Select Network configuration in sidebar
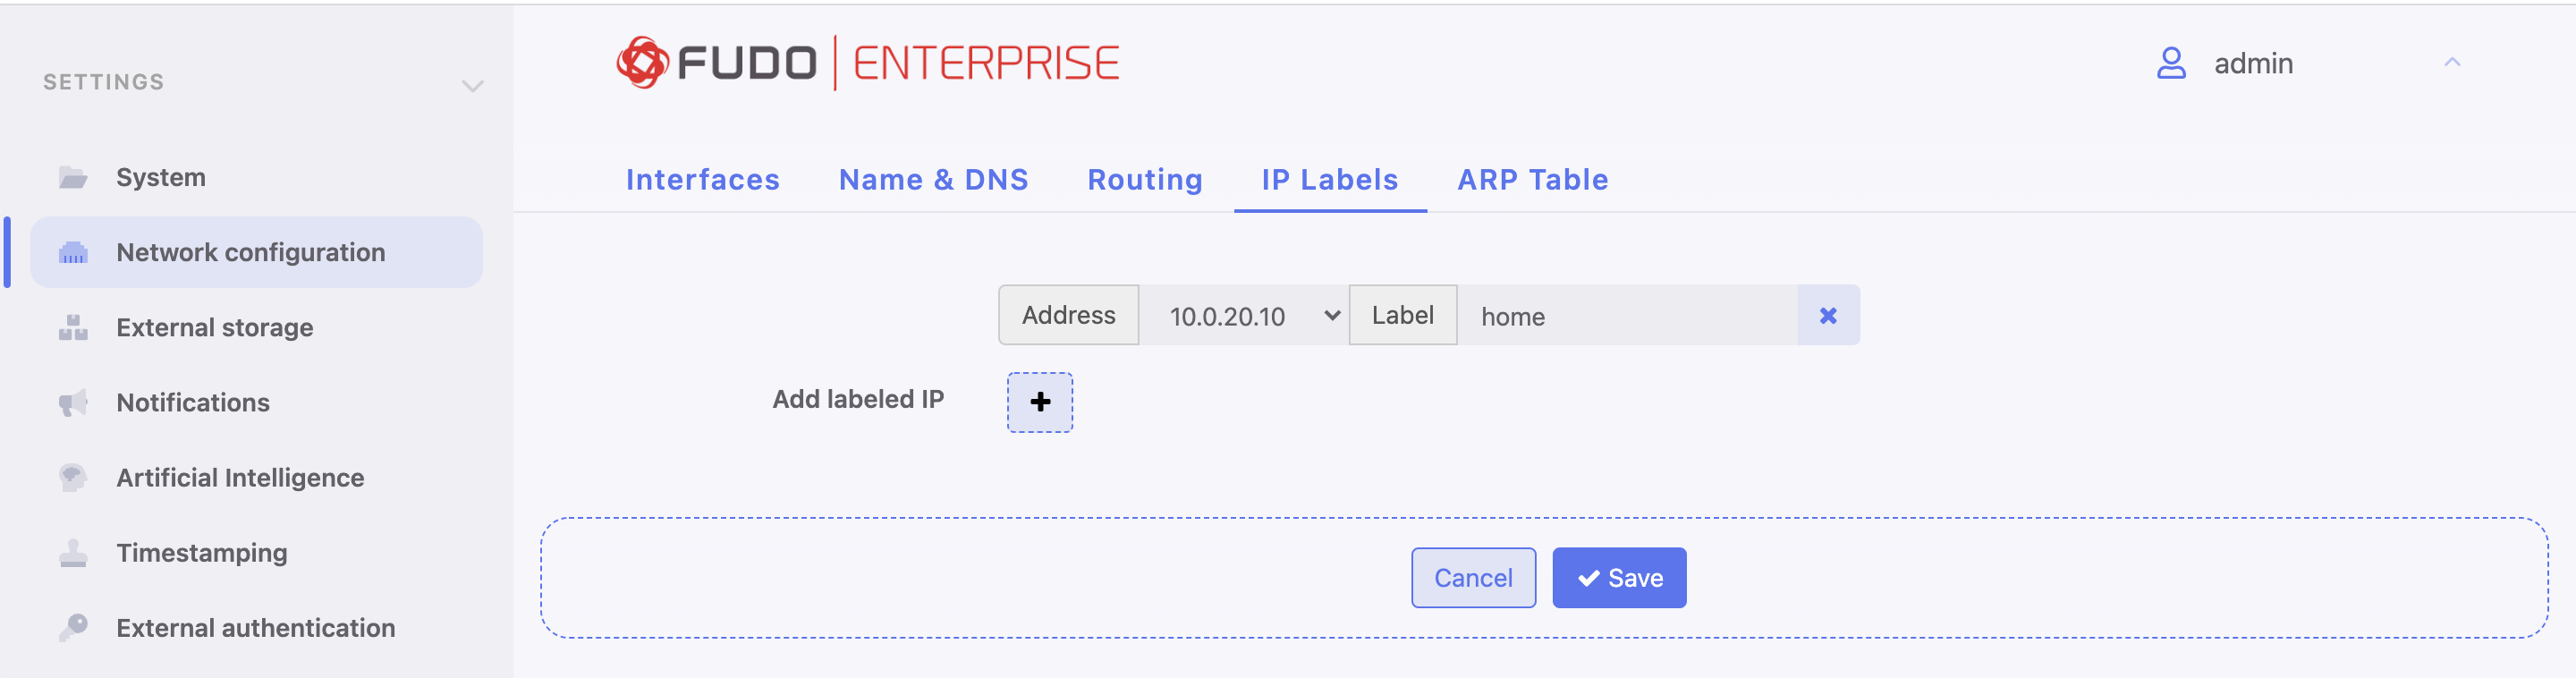The image size is (2576, 678). click(257, 253)
